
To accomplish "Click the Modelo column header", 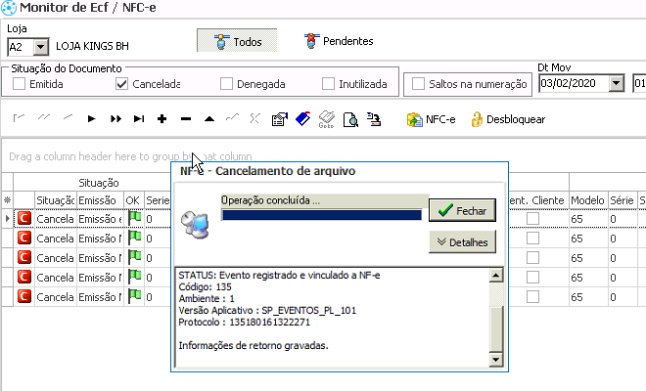I will point(587,199).
